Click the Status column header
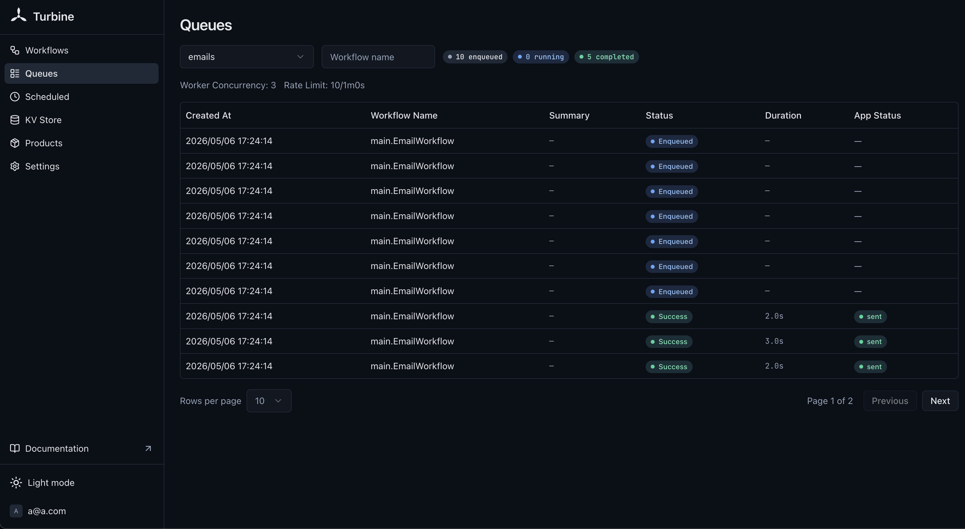The height and width of the screenshot is (529, 965). pyautogui.click(x=659, y=116)
